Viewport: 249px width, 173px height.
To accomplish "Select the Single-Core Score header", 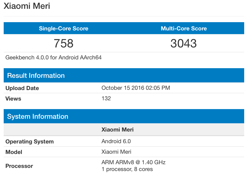I will point(64,28).
